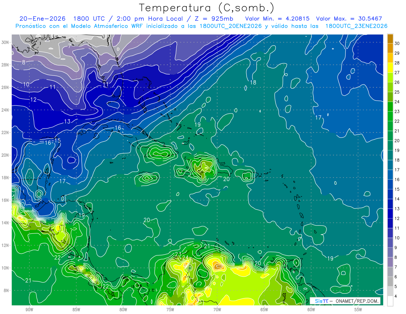Screen dimensions: 406x314
Task: Click the "26N" latitude axis label
Action: pos(5,87)
